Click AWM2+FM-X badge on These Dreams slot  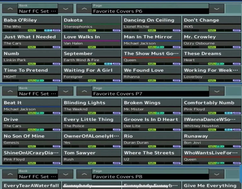point(216,64)
